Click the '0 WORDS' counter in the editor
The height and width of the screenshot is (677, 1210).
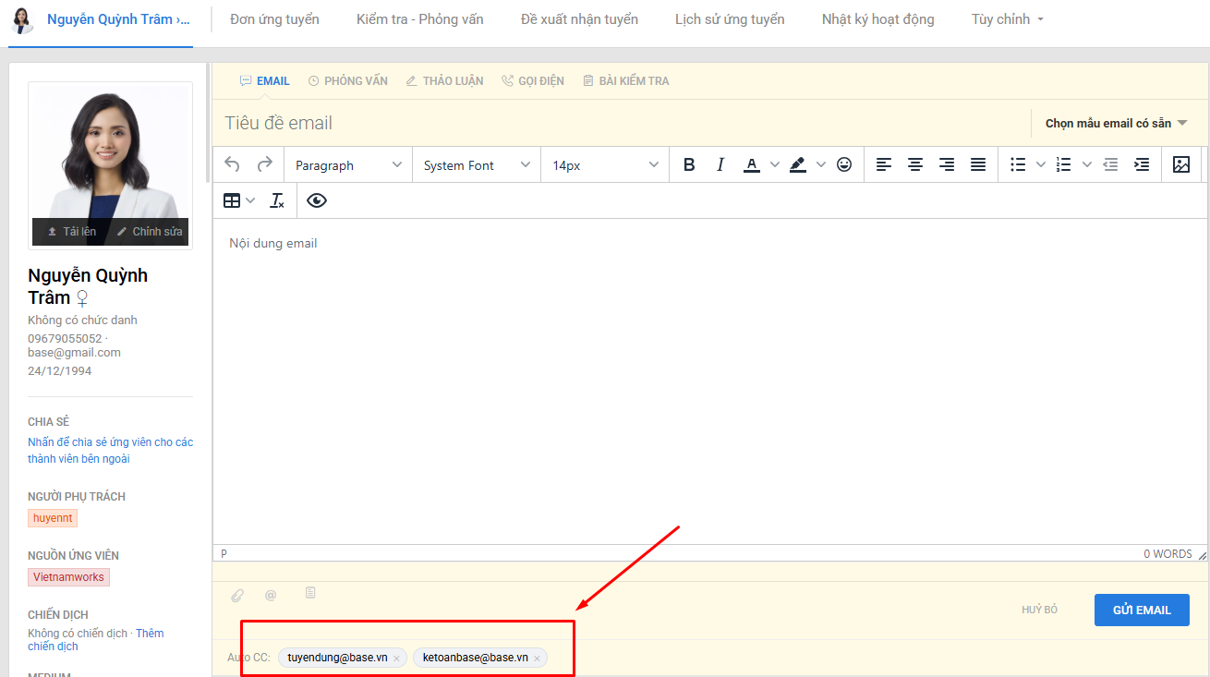1168,554
